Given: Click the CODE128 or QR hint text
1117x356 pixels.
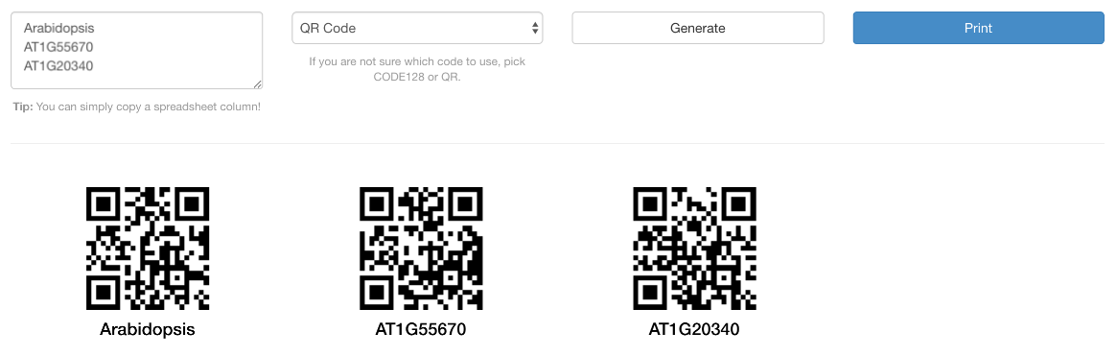Looking at the screenshot, I should pos(417,69).
